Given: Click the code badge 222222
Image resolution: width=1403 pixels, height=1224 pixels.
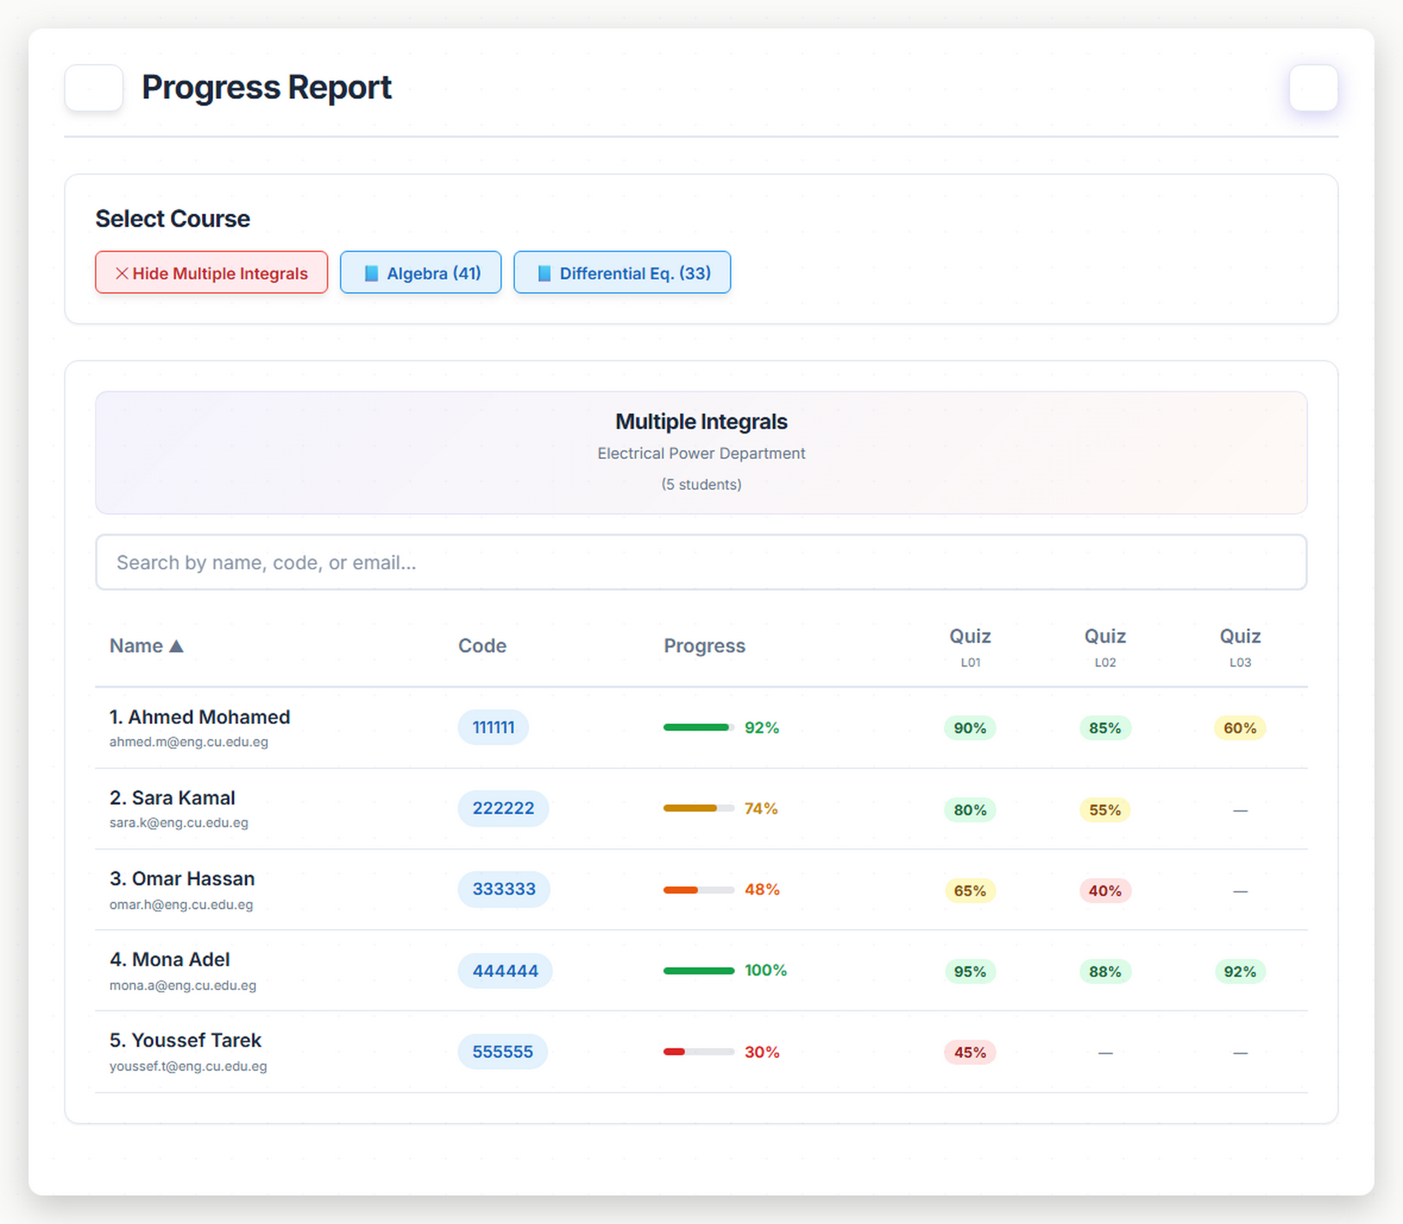Looking at the screenshot, I should tap(504, 809).
